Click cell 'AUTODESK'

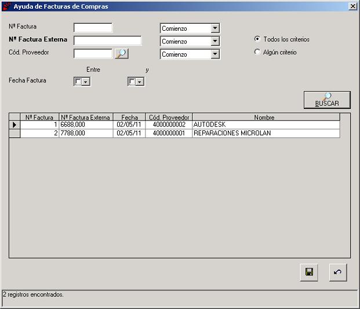[x=266, y=125]
